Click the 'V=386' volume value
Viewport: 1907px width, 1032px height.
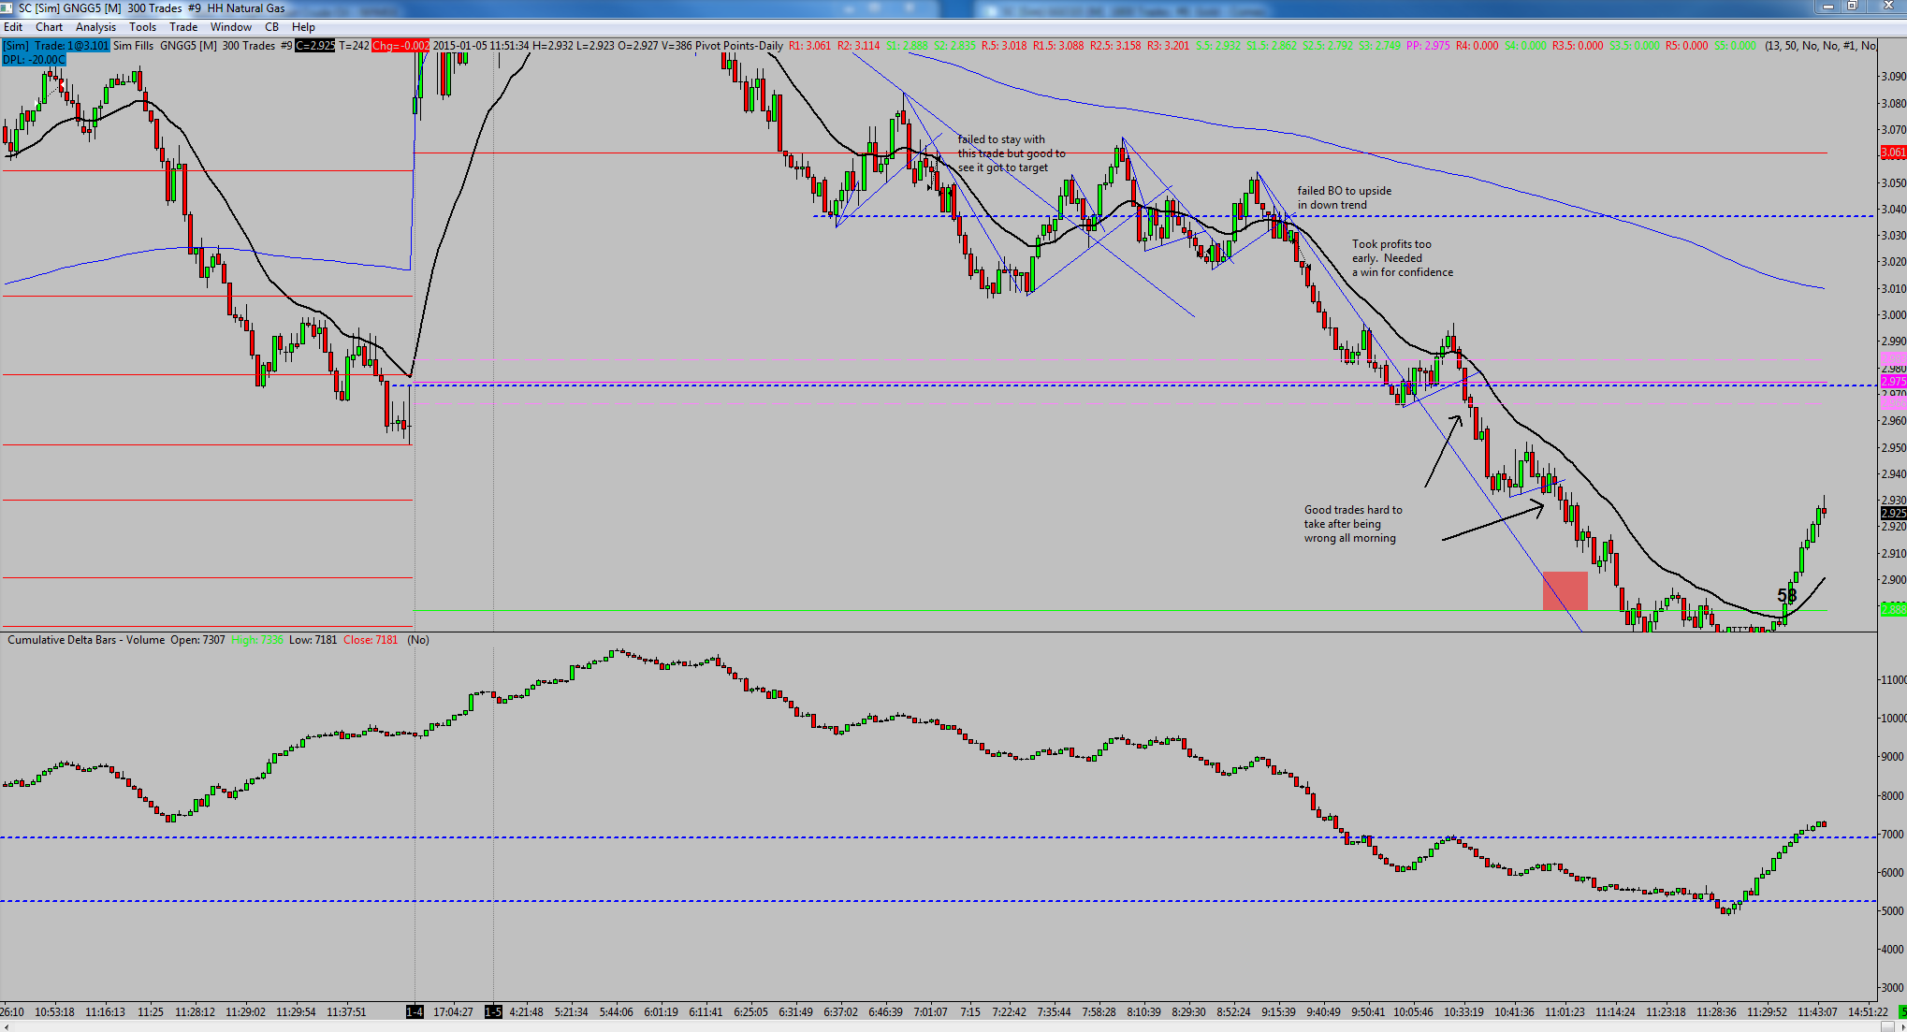(x=677, y=46)
